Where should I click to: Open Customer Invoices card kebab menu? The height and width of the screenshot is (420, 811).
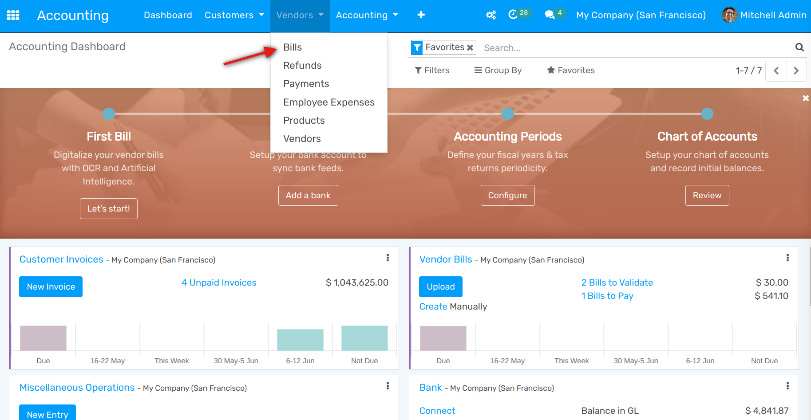pos(388,258)
